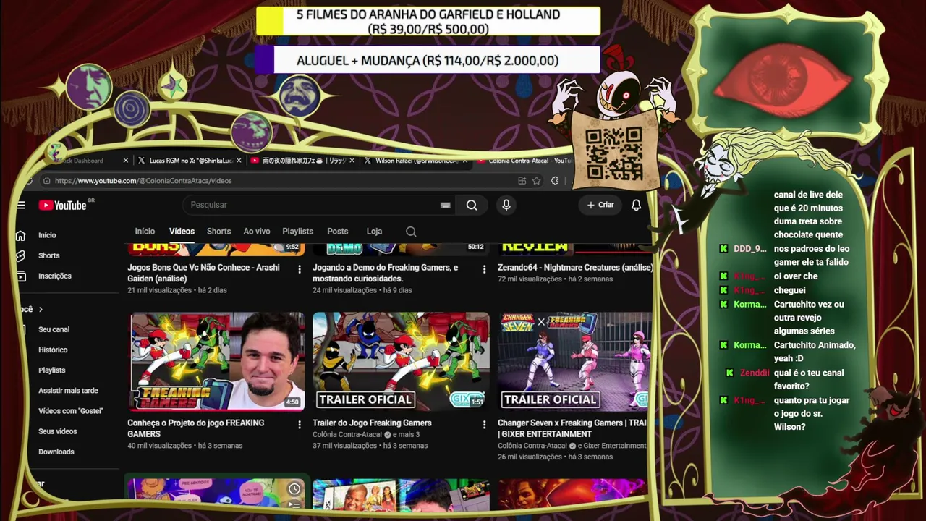Viewport: 926px width, 521px height.
Task: Click the magnifier search submit button
Action: click(472, 205)
